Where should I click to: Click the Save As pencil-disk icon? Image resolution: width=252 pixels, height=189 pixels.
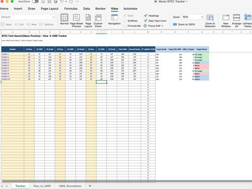55,2
